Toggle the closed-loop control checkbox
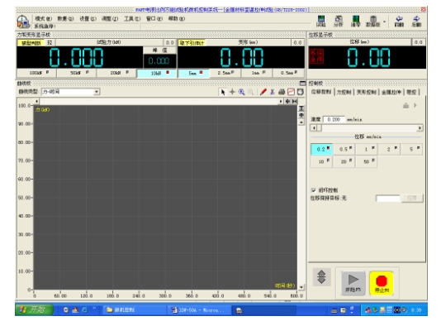Screen dimensions: 441x326 (314, 190)
